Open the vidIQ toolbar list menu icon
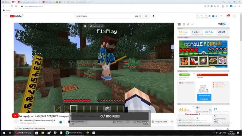 click(216, 16)
